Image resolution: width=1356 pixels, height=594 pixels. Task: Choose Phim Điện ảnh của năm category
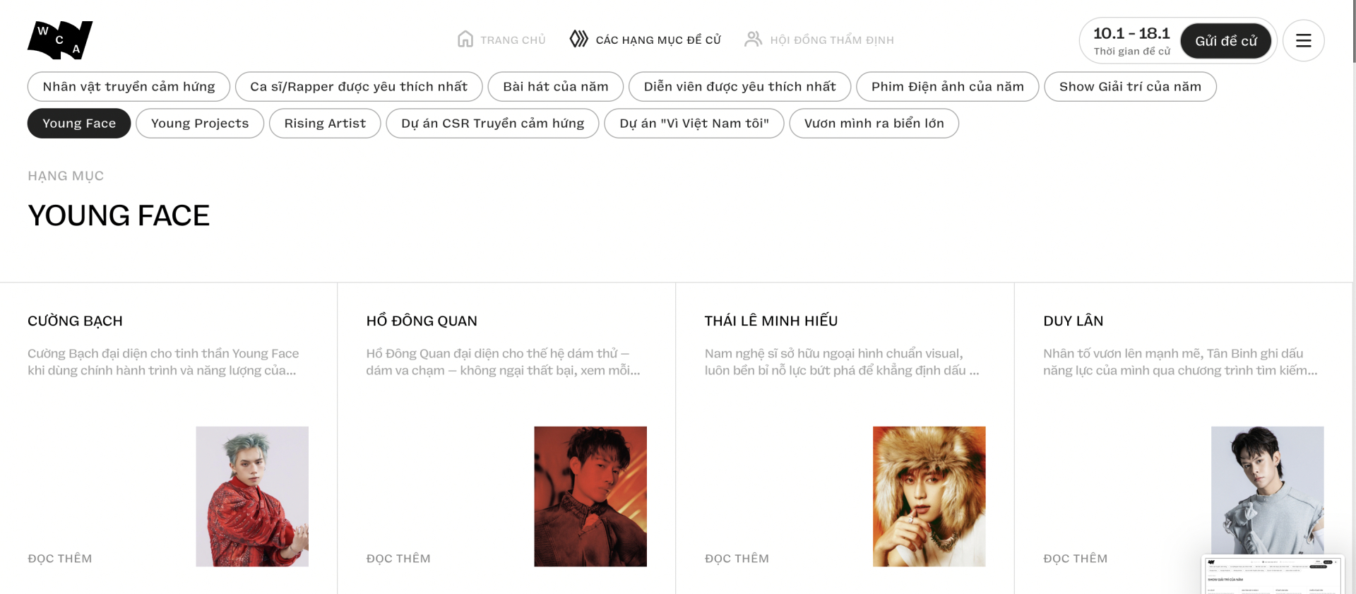point(947,87)
